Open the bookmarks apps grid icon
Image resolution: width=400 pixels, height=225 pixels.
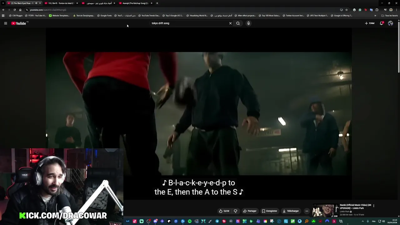point(3,15)
